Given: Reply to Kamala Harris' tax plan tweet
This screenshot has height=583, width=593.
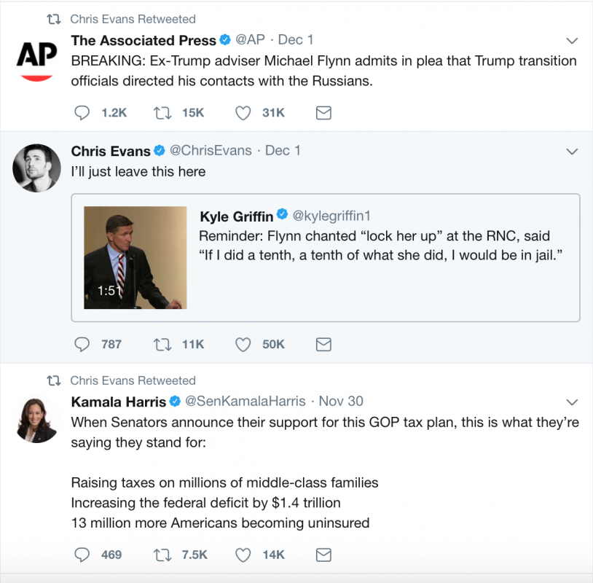Looking at the screenshot, I should tap(82, 555).
